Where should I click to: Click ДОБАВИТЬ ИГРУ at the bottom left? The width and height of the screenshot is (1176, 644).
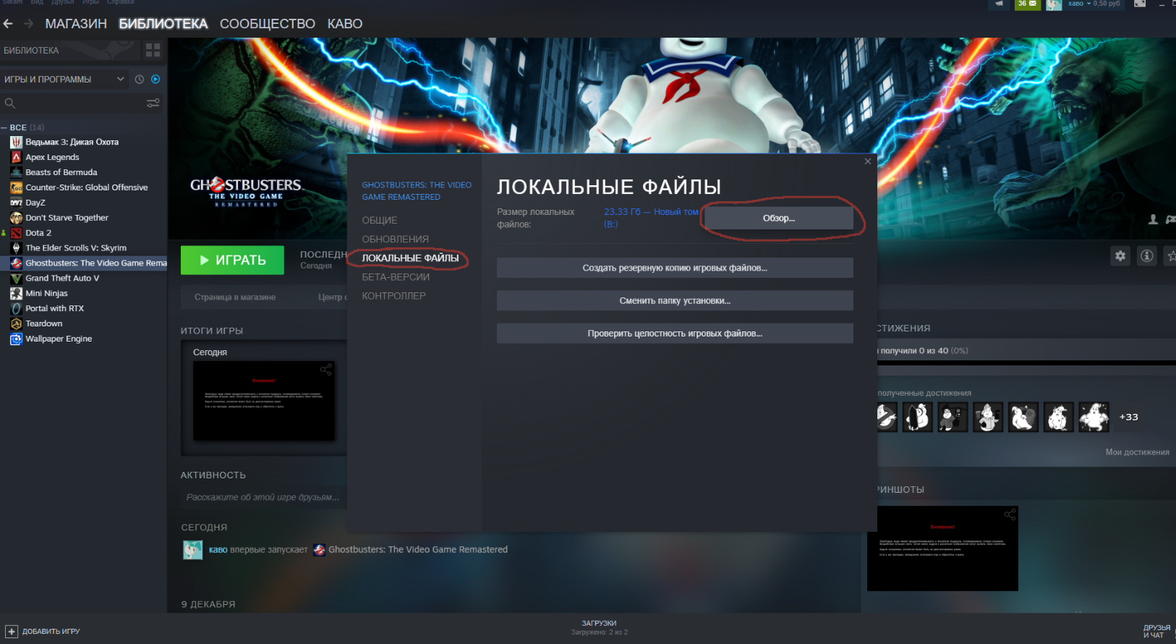click(43, 632)
